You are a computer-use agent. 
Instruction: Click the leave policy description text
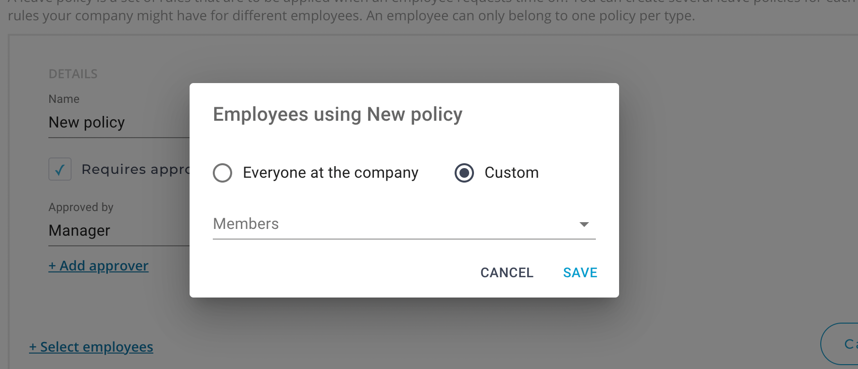[x=351, y=16]
